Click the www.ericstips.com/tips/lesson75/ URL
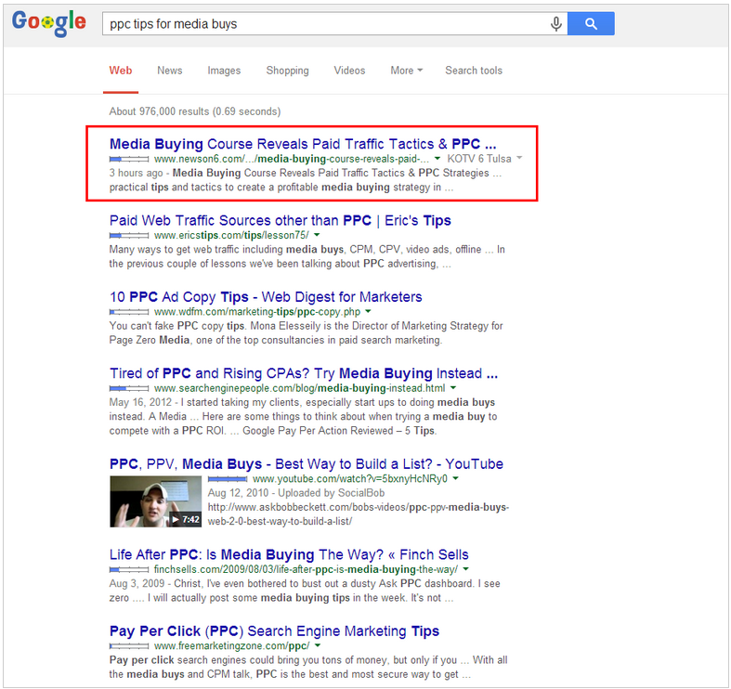731x689 pixels. tap(231, 235)
